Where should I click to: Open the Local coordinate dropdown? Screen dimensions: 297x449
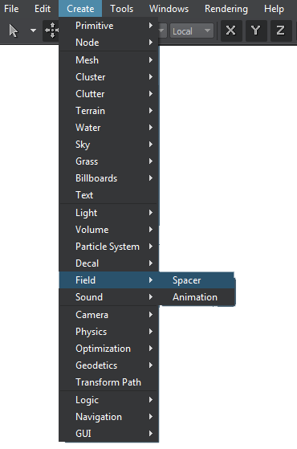click(192, 31)
